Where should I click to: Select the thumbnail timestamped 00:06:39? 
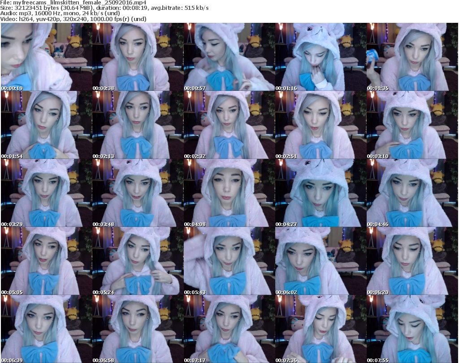[47, 329]
